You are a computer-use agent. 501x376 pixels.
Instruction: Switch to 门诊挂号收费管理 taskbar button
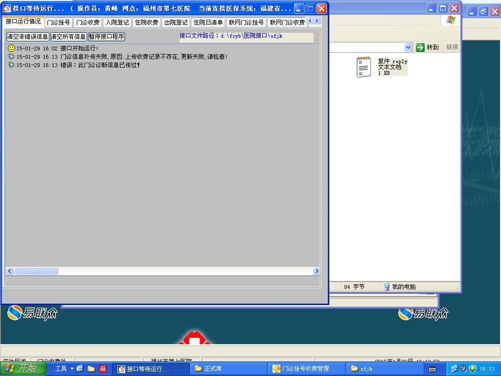(x=306, y=369)
